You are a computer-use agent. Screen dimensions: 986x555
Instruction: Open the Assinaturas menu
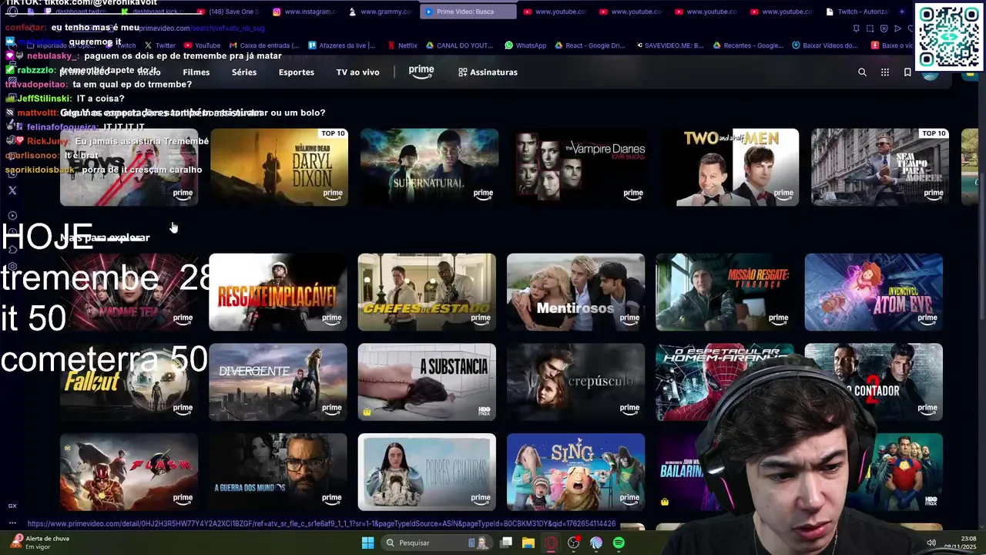[x=488, y=72]
